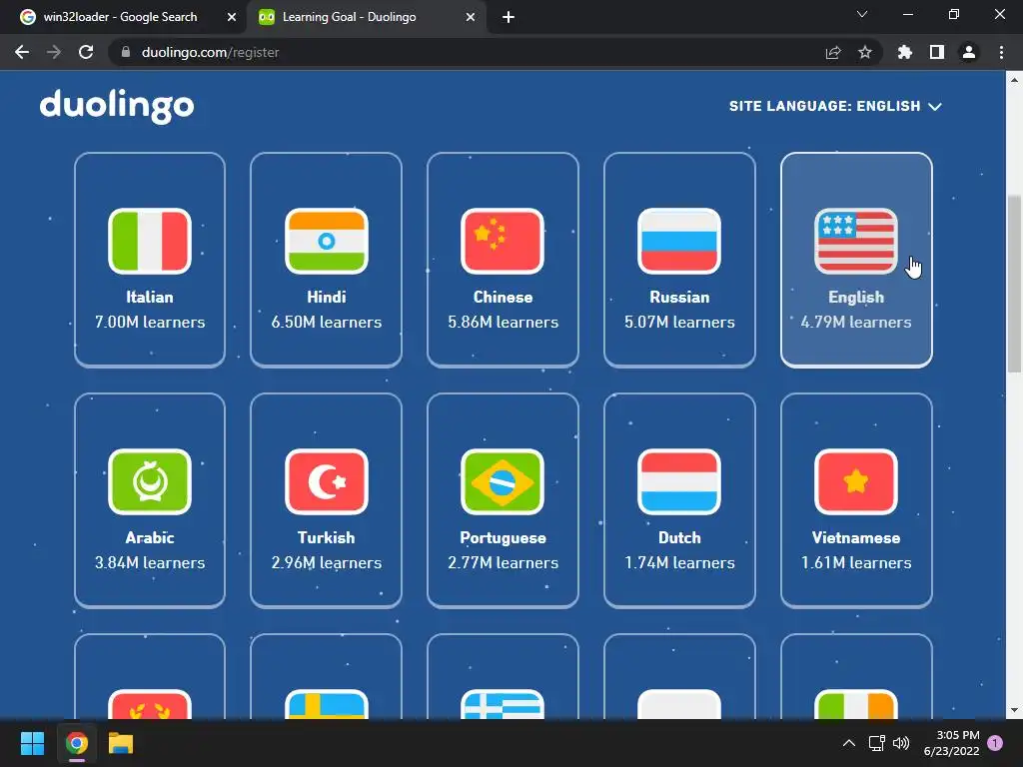Go back using browser back arrow
This screenshot has height=767, width=1023.
pos(22,52)
